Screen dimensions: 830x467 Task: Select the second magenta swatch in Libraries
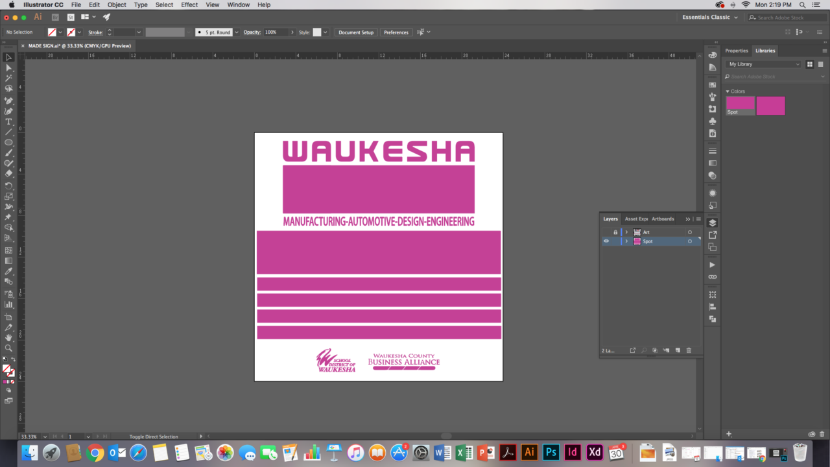coord(770,106)
